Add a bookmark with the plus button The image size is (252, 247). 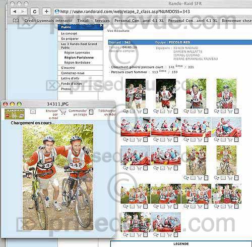click(46, 12)
